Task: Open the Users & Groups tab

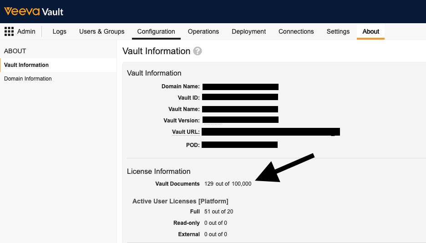Action: (102, 31)
